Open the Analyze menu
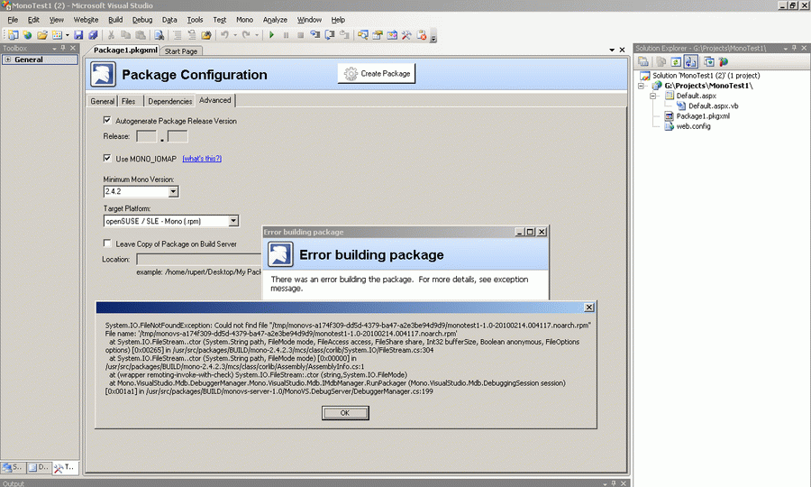The image size is (811, 487). click(x=275, y=20)
